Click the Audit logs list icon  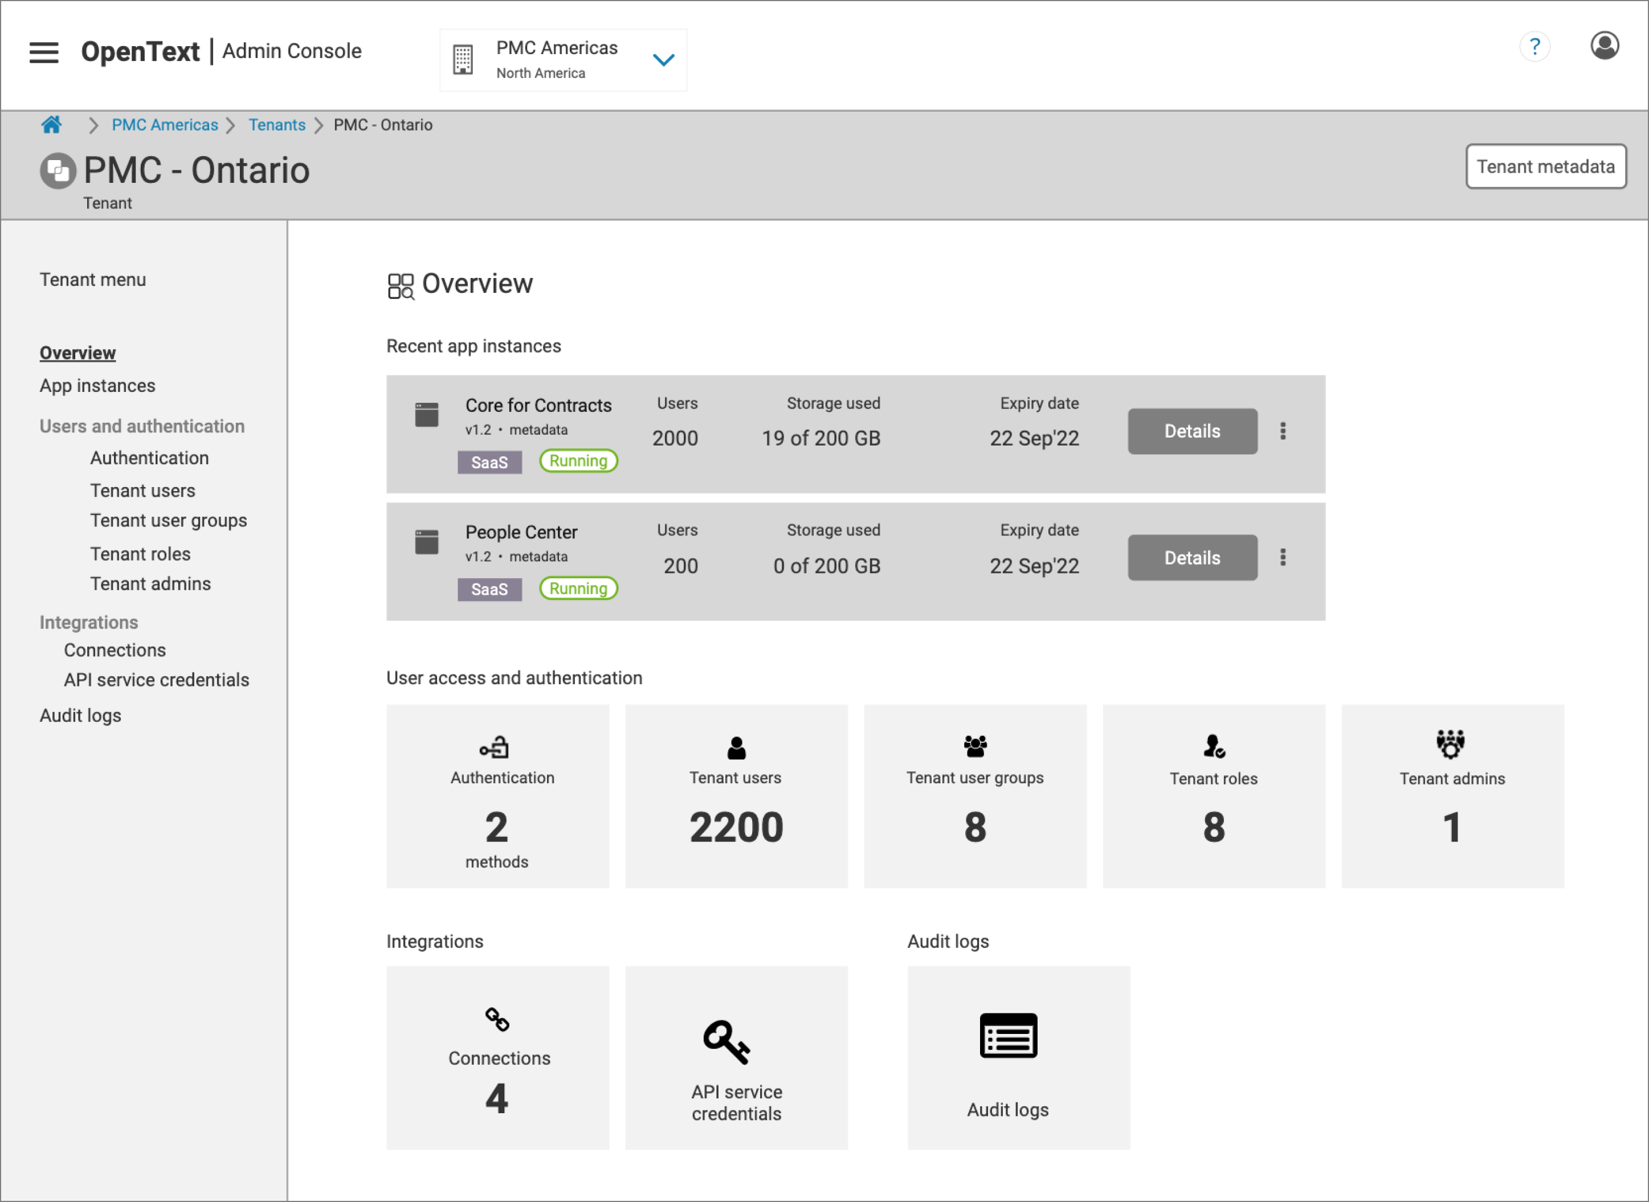coord(1009,1036)
